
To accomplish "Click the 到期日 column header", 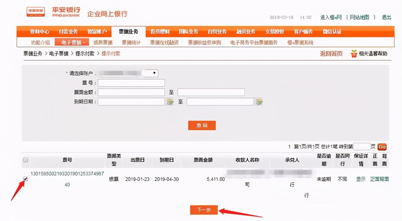I will 167,160.
